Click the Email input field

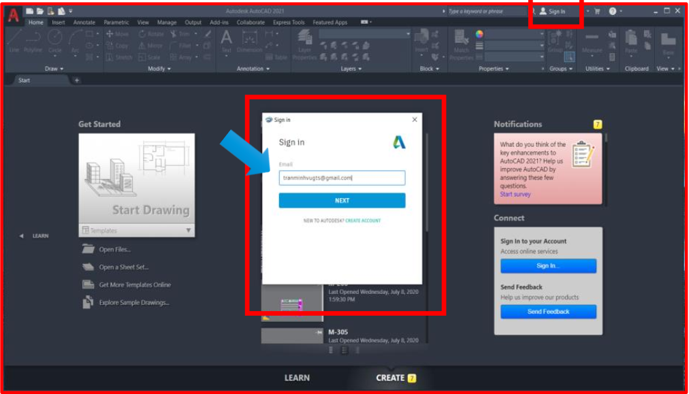tap(342, 178)
